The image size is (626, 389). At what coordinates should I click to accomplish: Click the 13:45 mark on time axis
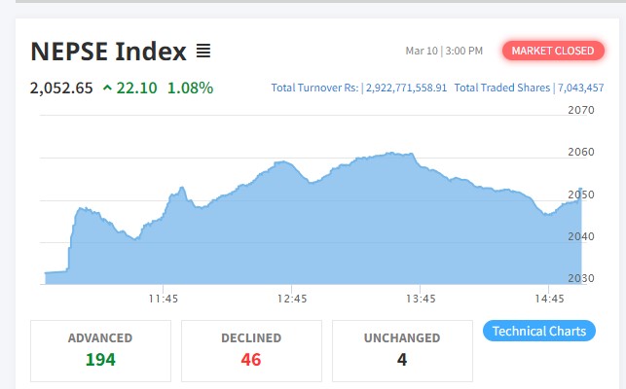point(421,299)
